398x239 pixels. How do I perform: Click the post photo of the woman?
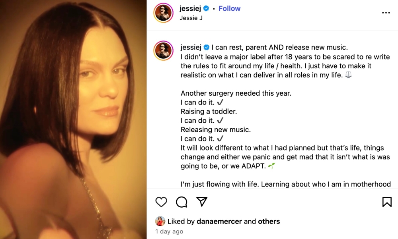click(73, 119)
